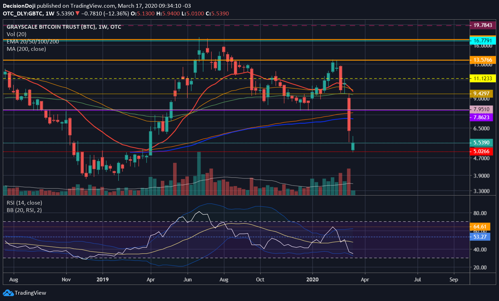Click the RSI (14, close) indicator label

24,203
